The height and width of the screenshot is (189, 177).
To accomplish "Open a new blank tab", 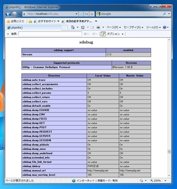I will click(64, 28).
